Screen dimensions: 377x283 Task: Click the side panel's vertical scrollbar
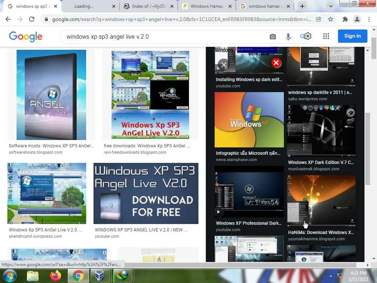pos(367,149)
